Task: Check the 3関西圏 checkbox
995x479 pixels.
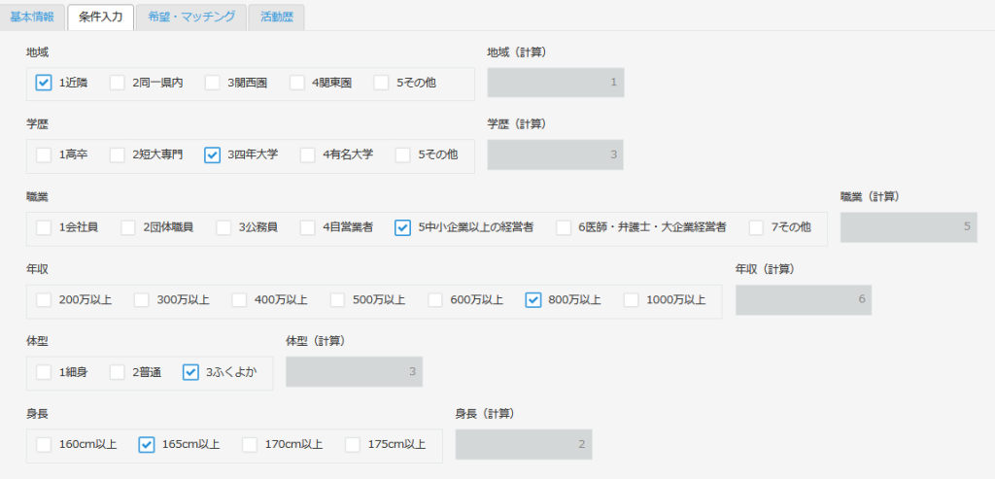Action: (x=213, y=83)
